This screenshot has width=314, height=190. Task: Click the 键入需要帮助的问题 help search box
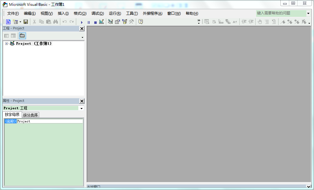(281, 13)
